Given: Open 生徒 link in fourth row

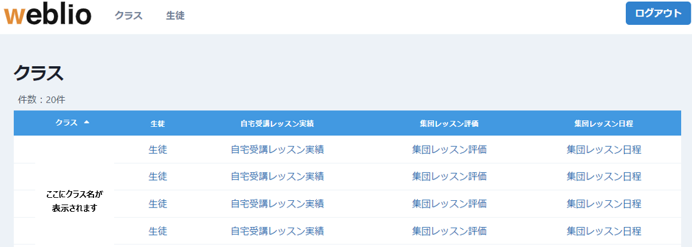Looking at the screenshot, I should (x=158, y=231).
